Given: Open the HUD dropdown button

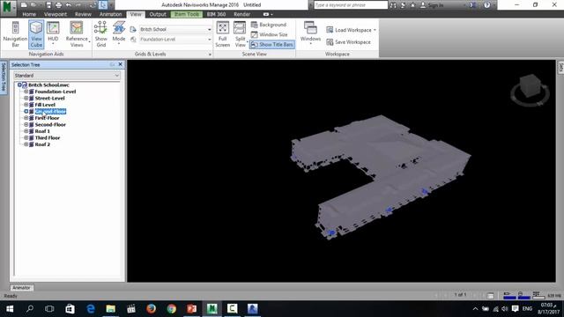Looking at the screenshot, I should tap(53, 34).
